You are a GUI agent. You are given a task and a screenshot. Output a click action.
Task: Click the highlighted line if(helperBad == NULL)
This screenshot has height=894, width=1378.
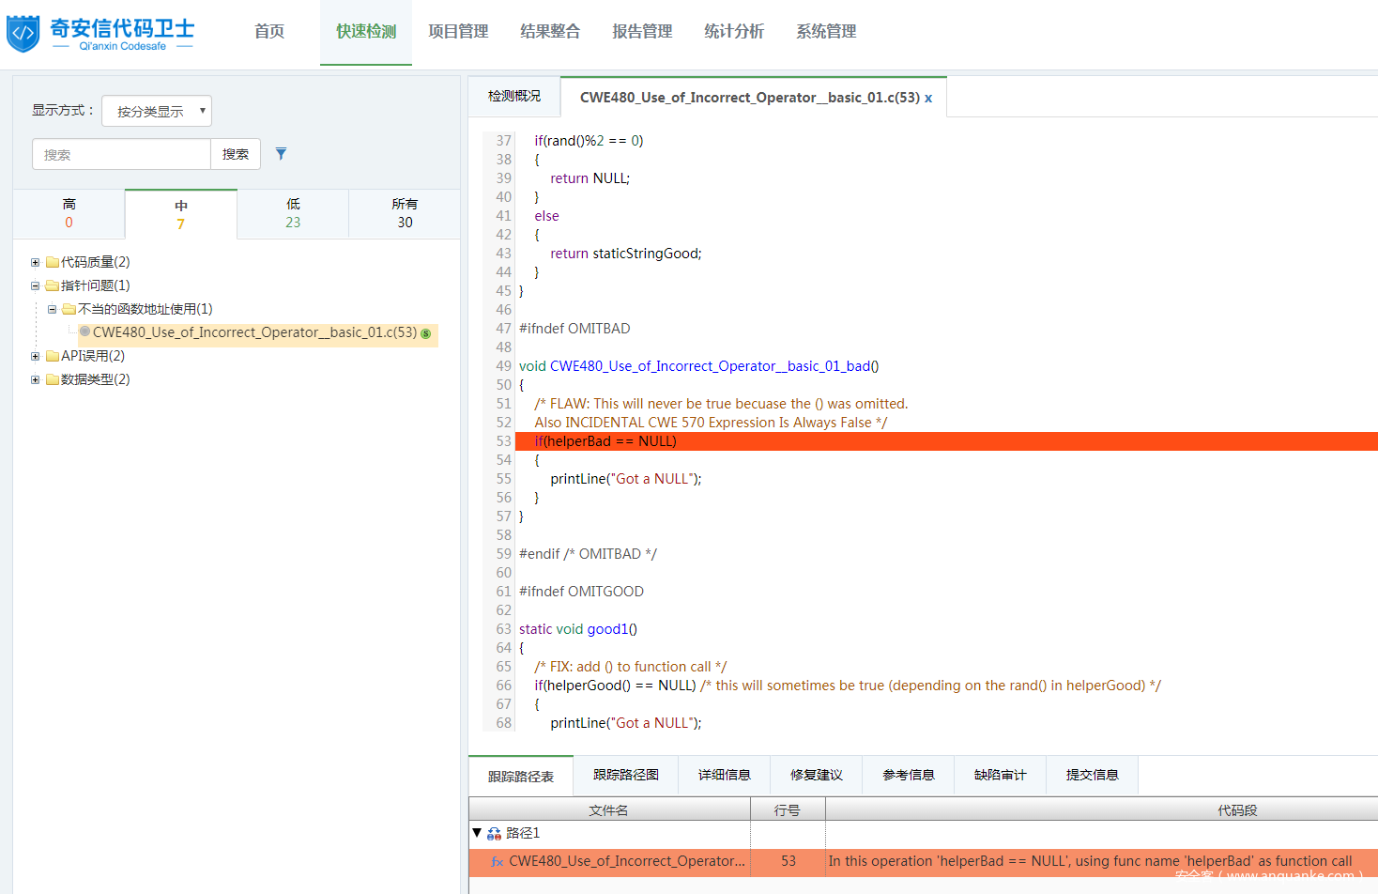[946, 441]
